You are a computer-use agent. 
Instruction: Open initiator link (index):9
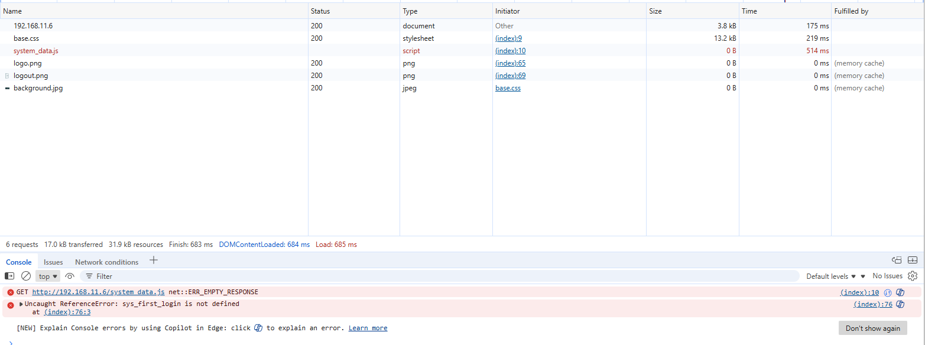[x=508, y=38]
